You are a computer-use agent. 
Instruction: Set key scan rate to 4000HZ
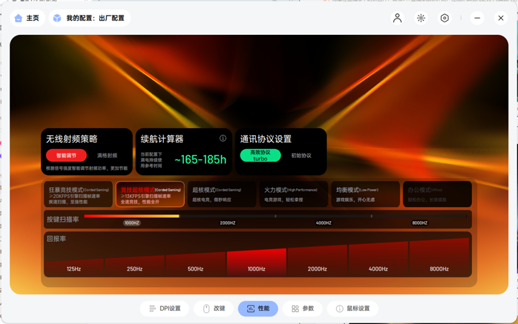324,223
